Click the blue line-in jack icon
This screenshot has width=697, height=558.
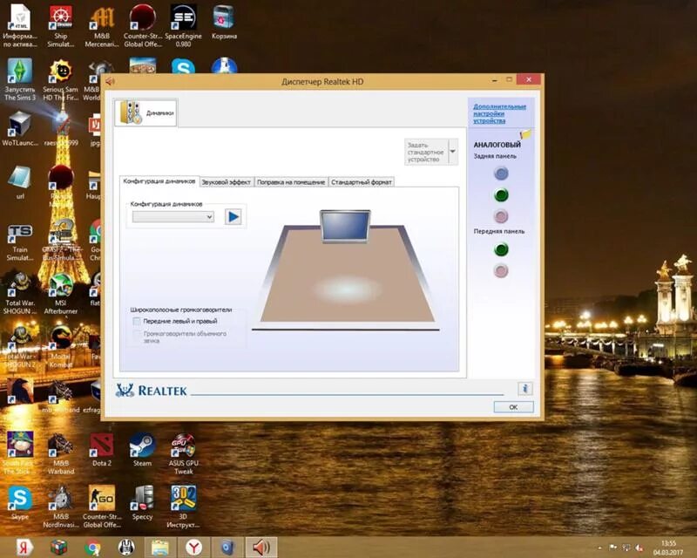[501, 174]
